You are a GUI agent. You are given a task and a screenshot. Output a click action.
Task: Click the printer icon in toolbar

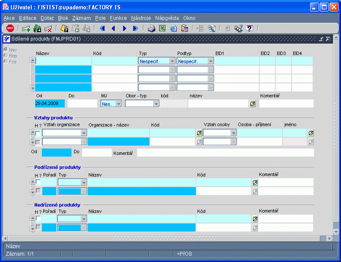(x=151, y=28)
